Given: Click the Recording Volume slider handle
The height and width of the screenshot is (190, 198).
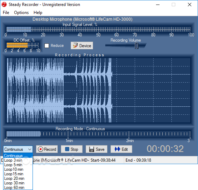Looking at the screenshot, I should [x=136, y=45].
